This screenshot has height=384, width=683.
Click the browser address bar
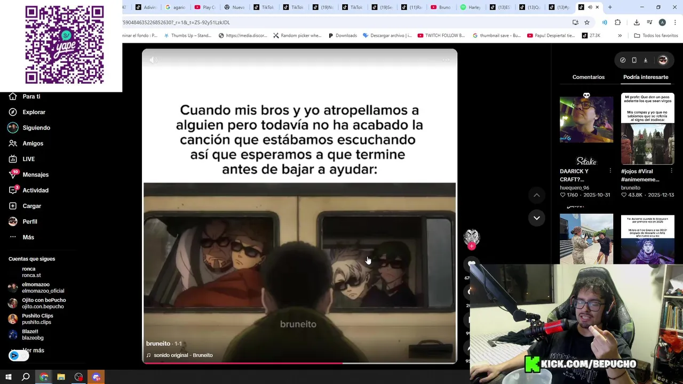tap(341, 22)
